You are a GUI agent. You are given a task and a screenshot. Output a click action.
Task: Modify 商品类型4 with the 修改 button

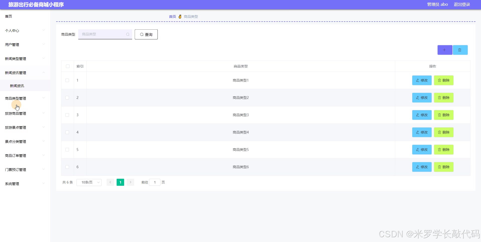[x=422, y=132]
